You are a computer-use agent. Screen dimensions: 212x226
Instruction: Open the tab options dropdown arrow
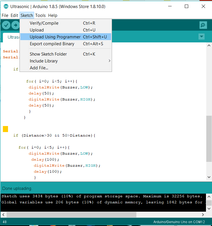click(x=201, y=36)
